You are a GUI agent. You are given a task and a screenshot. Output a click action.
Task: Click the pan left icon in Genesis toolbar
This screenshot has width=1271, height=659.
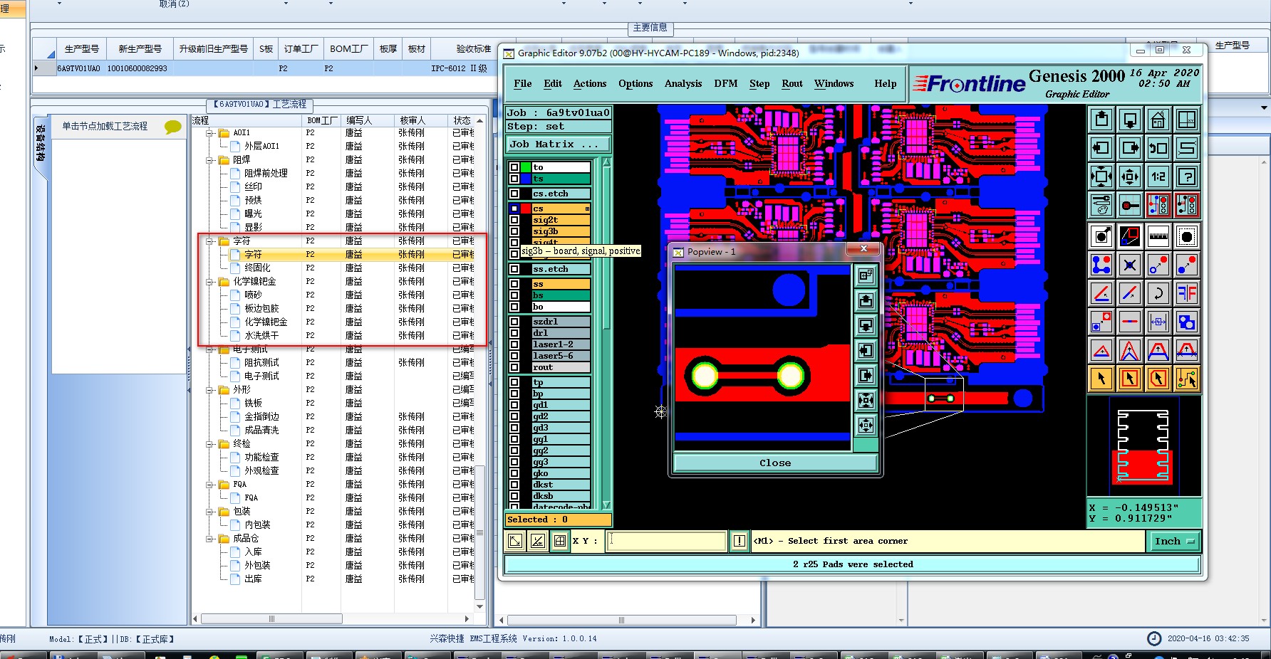(x=1101, y=148)
